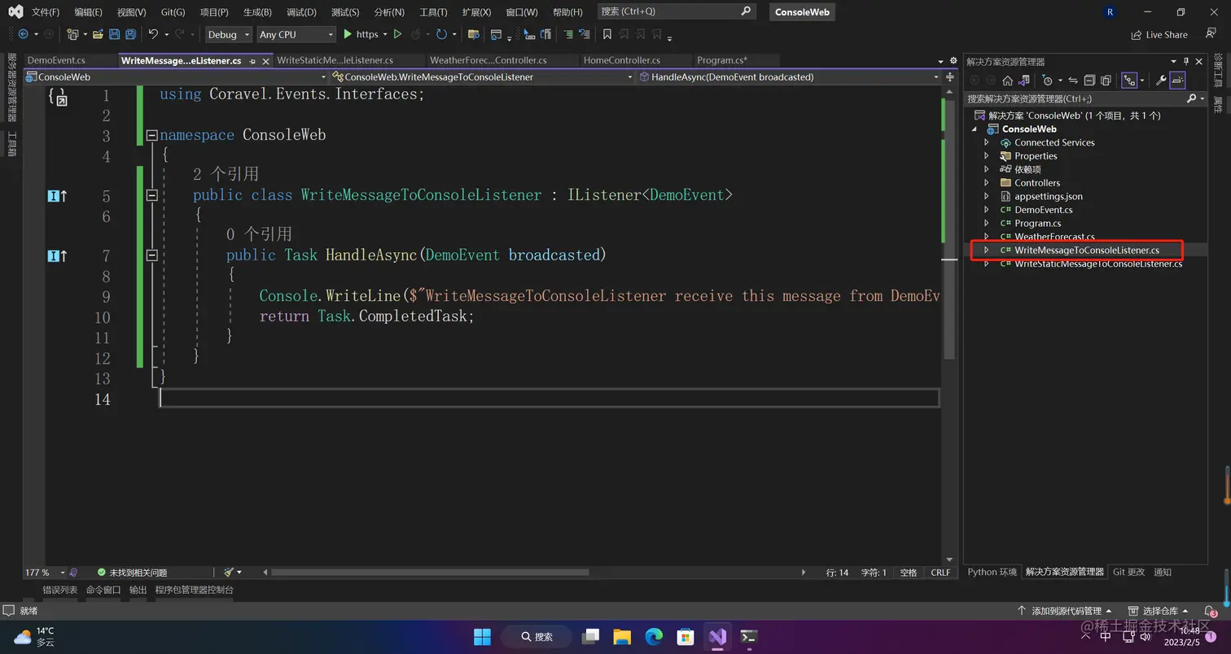Click the single Save toolbar icon

click(x=114, y=34)
